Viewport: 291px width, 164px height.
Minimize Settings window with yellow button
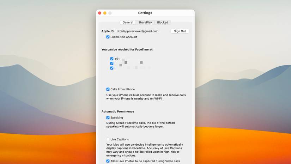pyautogui.click(x=105, y=13)
